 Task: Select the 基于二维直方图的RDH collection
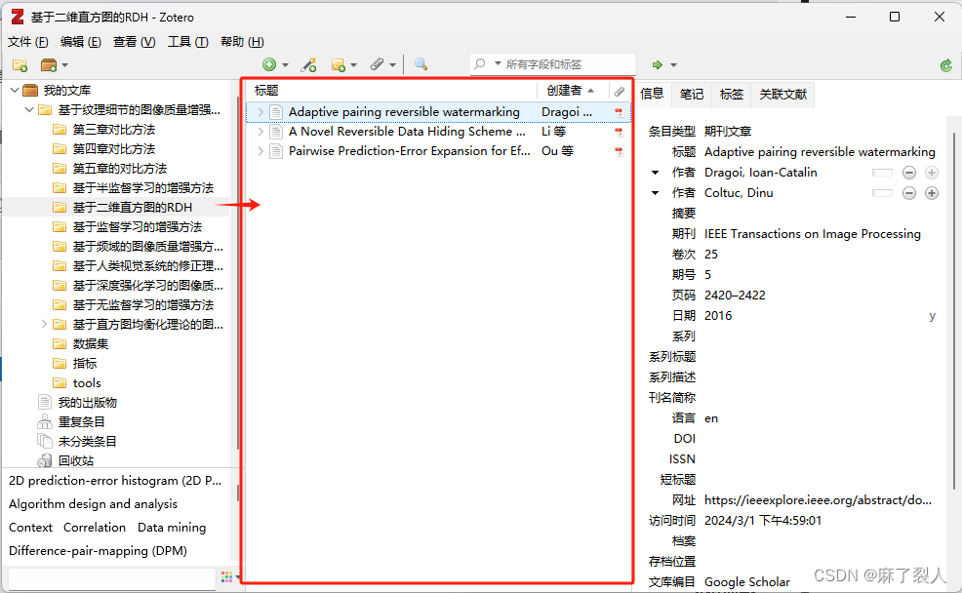coord(133,208)
